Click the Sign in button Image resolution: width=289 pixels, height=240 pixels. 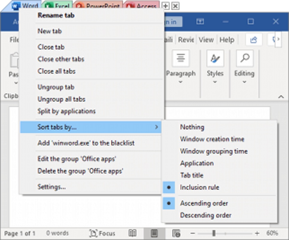click(x=173, y=22)
